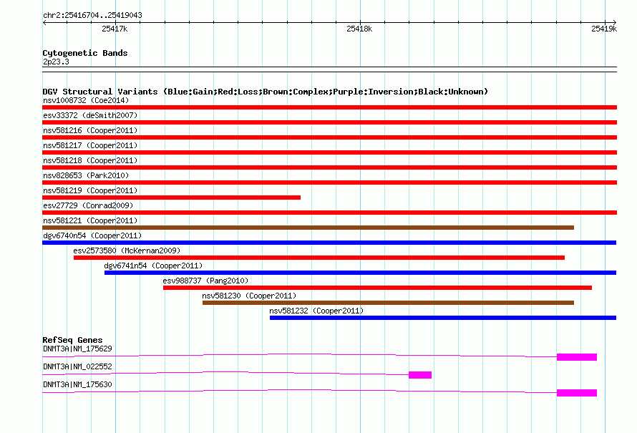
Task: Select the nsv581221 (Cooper2011) label
Action: pos(90,220)
